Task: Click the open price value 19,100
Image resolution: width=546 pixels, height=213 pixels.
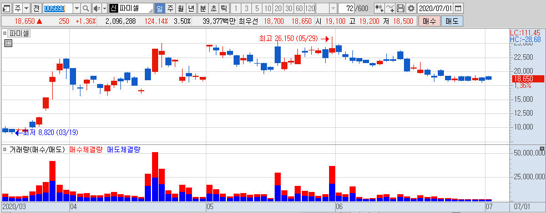Action: [335, 21]
